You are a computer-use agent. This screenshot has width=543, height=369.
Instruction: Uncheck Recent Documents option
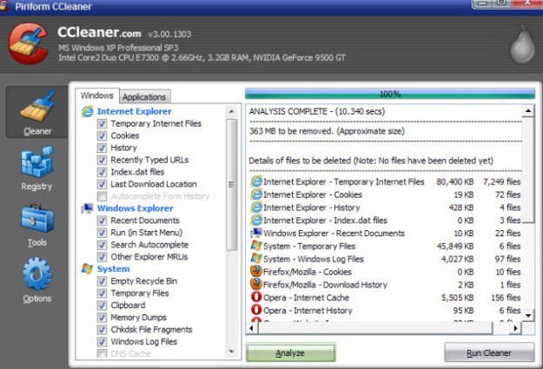coord(102,221)
